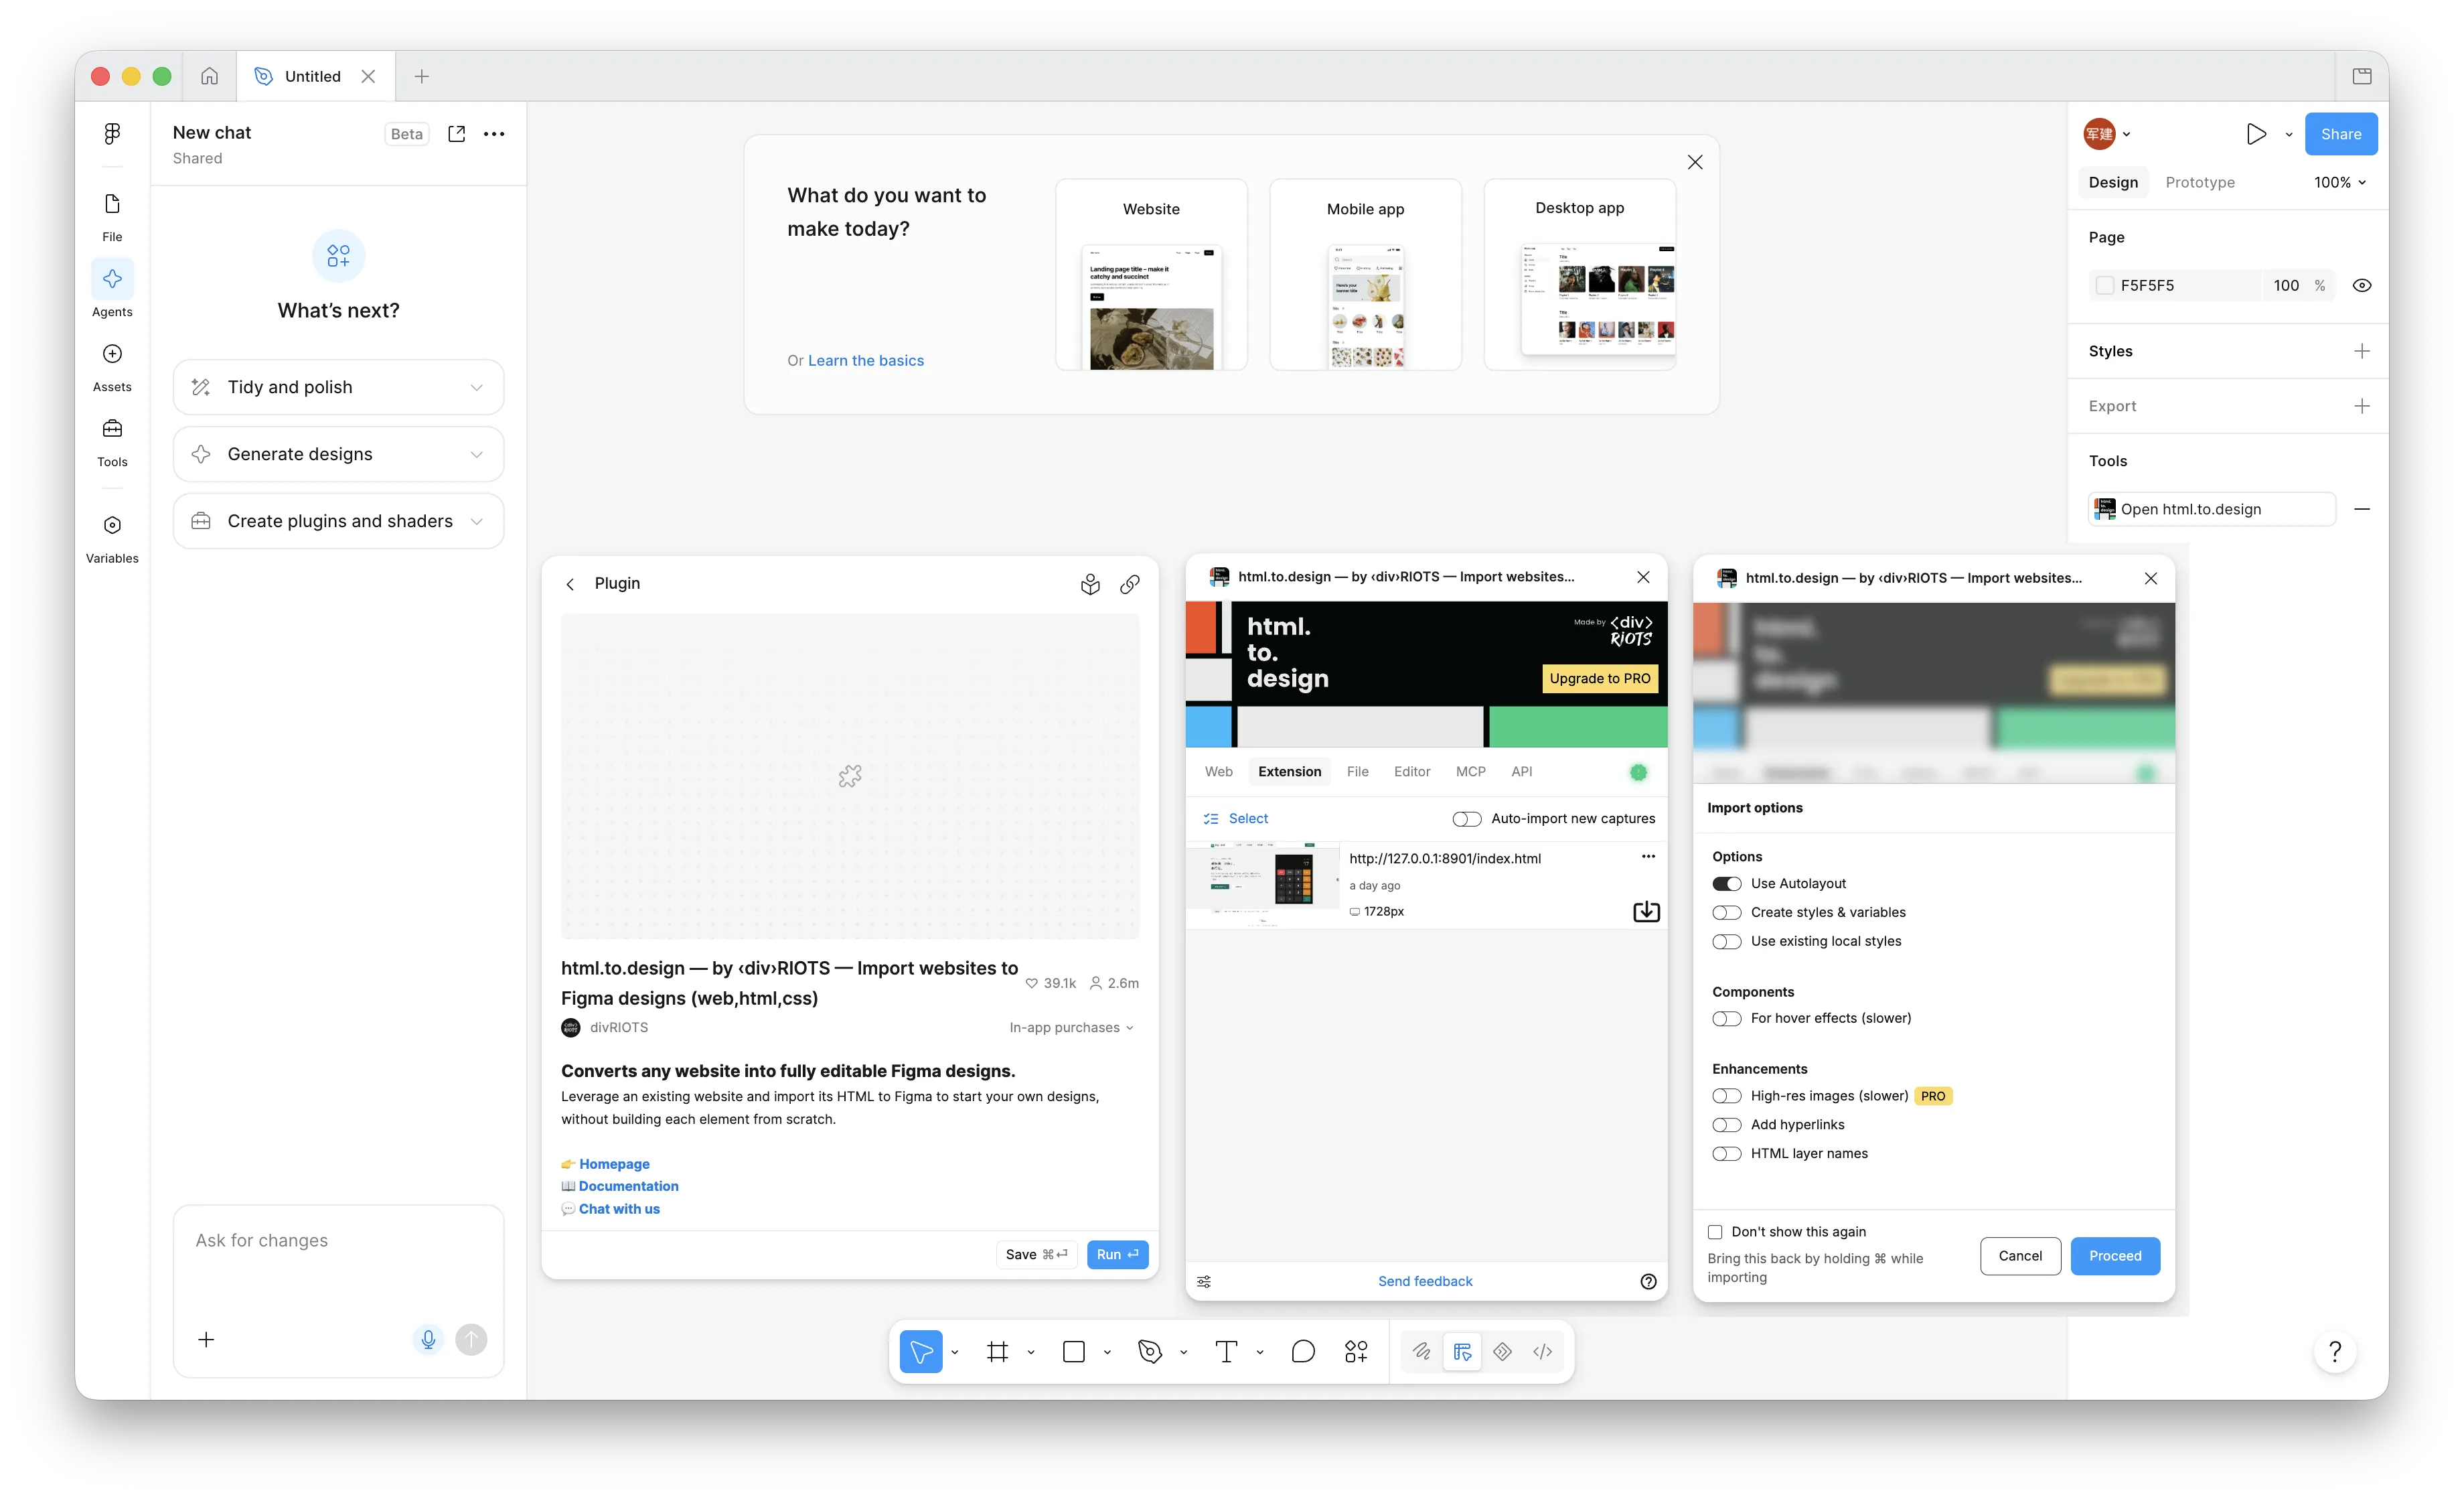Pop out the chat in new window
The height and width of the screenshot is (1499, 2464).
(457, 133)
